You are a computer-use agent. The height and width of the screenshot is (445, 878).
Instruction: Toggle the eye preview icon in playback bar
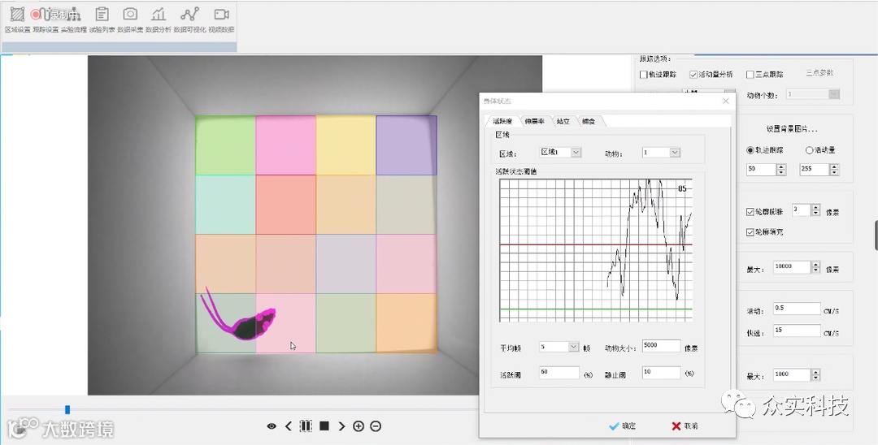[272, 426]
